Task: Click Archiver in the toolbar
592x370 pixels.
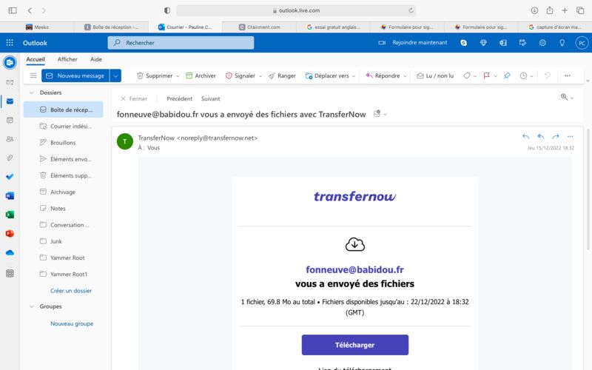Action: click(x=201, y=75)
